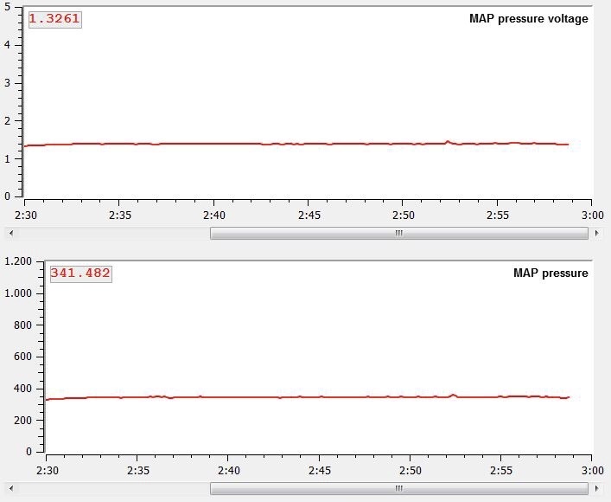Click the 5 value on voltage Y-axis
This screenshot has width=611, height=502.
tap(8, 5)
